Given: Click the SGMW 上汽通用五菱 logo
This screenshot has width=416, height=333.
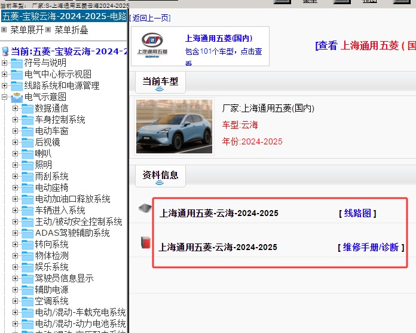Looking at the screenshot, I should click(x=152, y=45).
